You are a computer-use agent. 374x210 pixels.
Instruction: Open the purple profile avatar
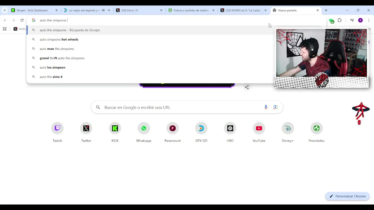360,20
